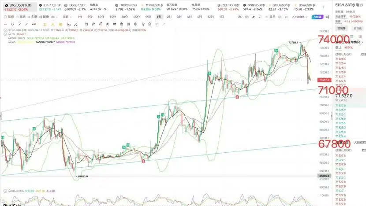The width and height of the screenshot is (366, 206).
Task: Switch to ETH/USDT永 tab
Action: click(x=50, y=7)
